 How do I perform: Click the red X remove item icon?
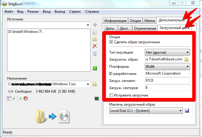95,46
